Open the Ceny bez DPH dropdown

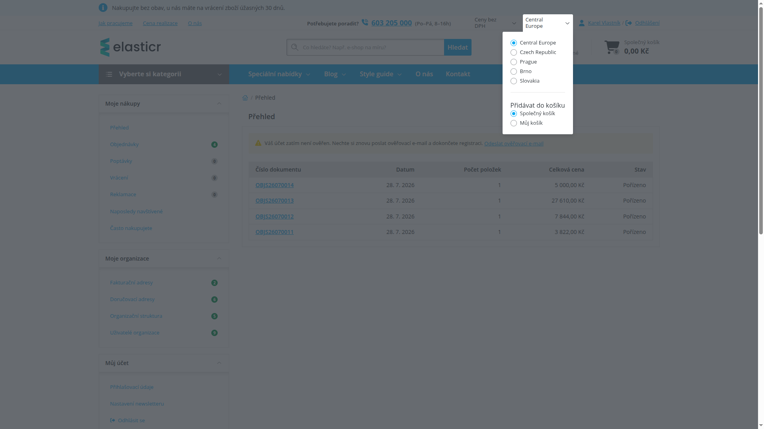(x=495, y=23)
